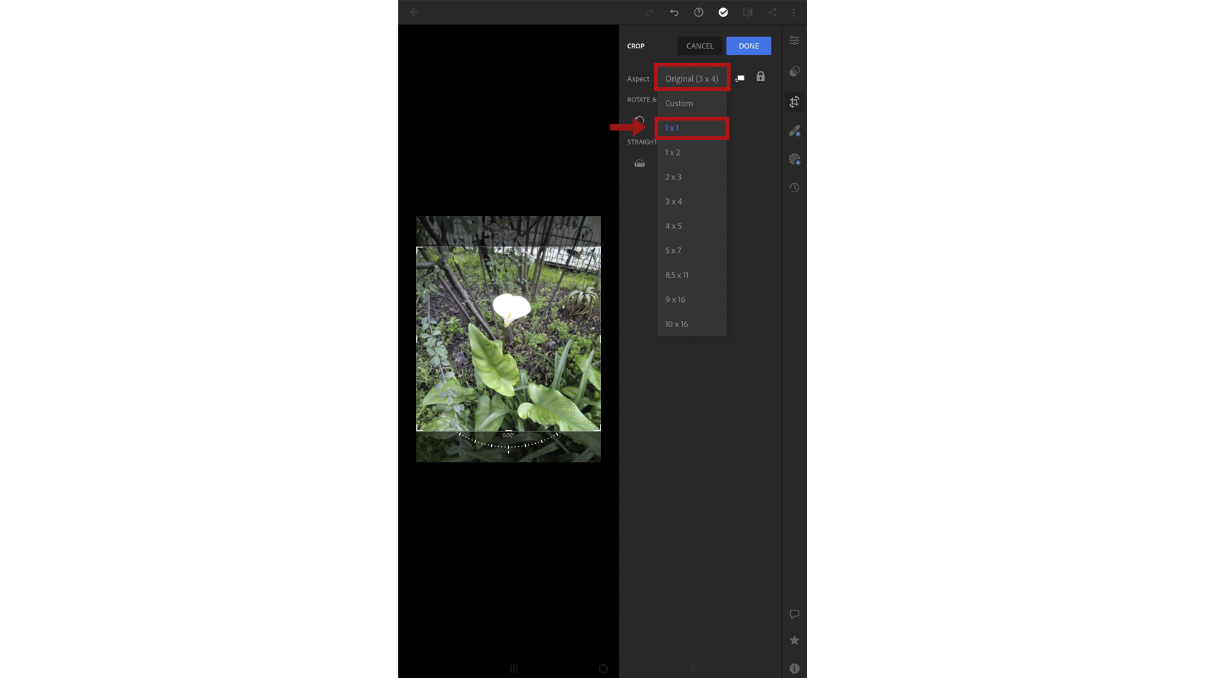Viewport: 1206px width, 678px height.
Task: Show before/after compare view icon
Action: [747, 13]
